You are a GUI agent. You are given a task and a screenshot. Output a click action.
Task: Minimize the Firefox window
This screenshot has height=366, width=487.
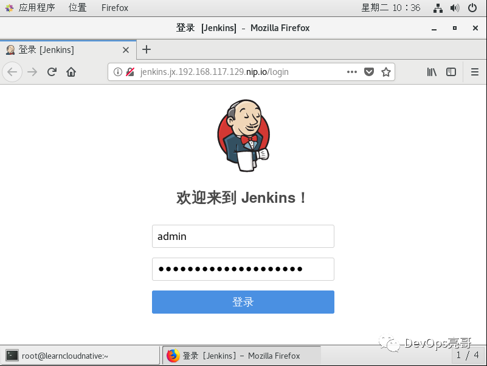(434, 29)
